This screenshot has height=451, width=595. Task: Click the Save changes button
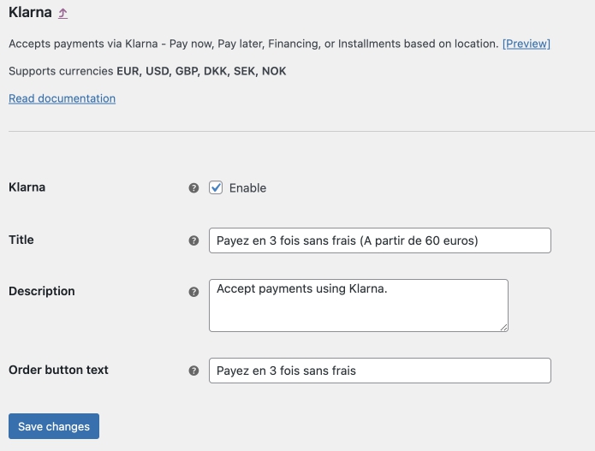click(x=54, y=426)
